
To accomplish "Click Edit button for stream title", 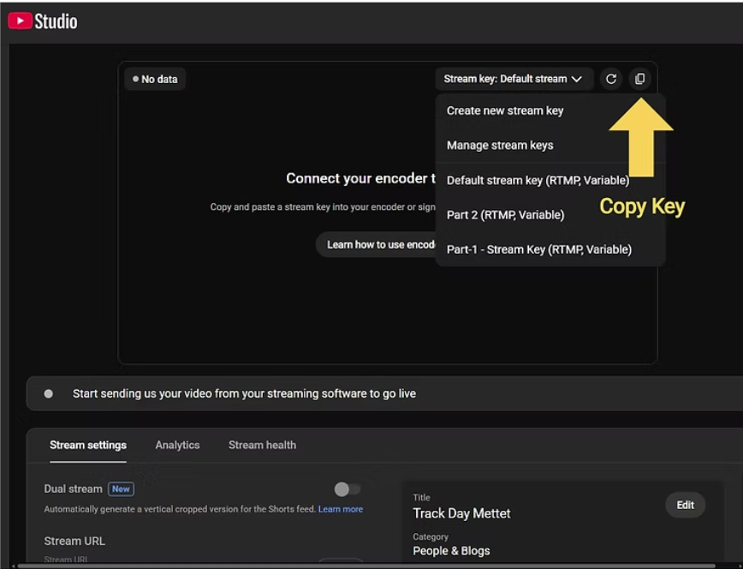I will click(x=685, y=506).
